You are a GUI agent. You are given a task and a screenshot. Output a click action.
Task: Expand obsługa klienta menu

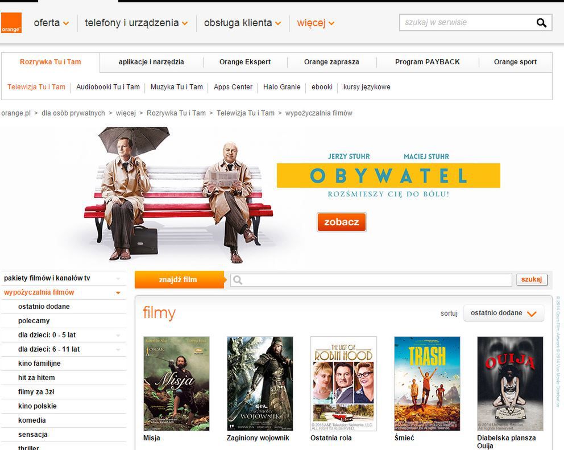pos(242,23)
